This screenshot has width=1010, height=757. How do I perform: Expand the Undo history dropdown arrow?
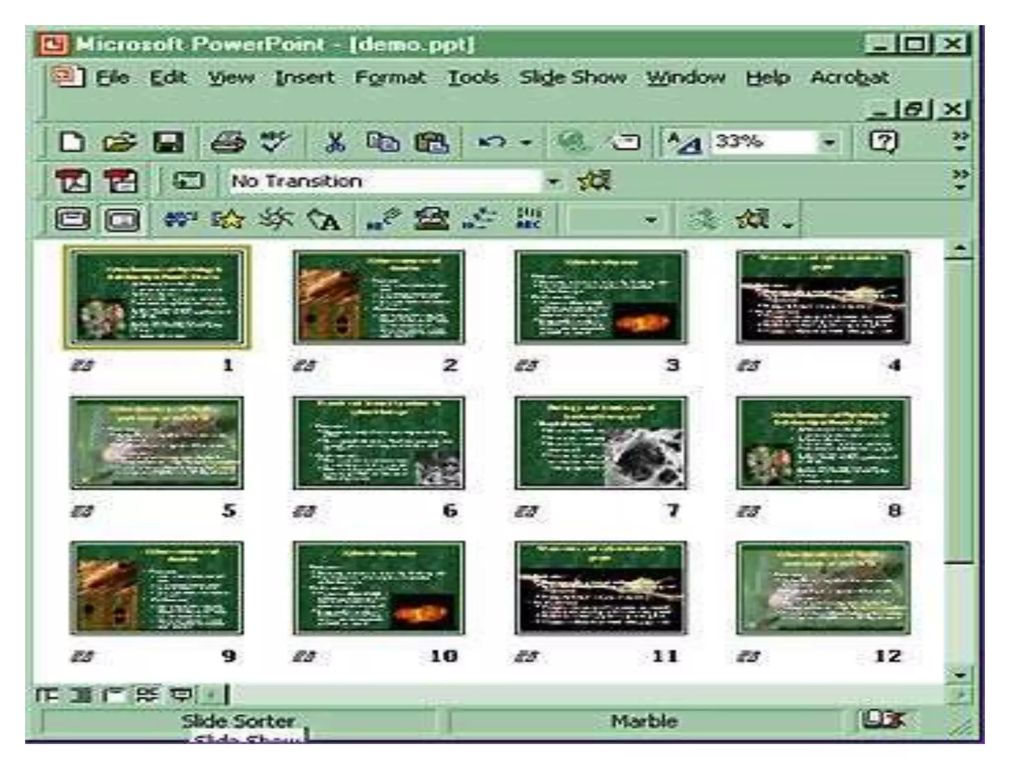pos(527,143)
